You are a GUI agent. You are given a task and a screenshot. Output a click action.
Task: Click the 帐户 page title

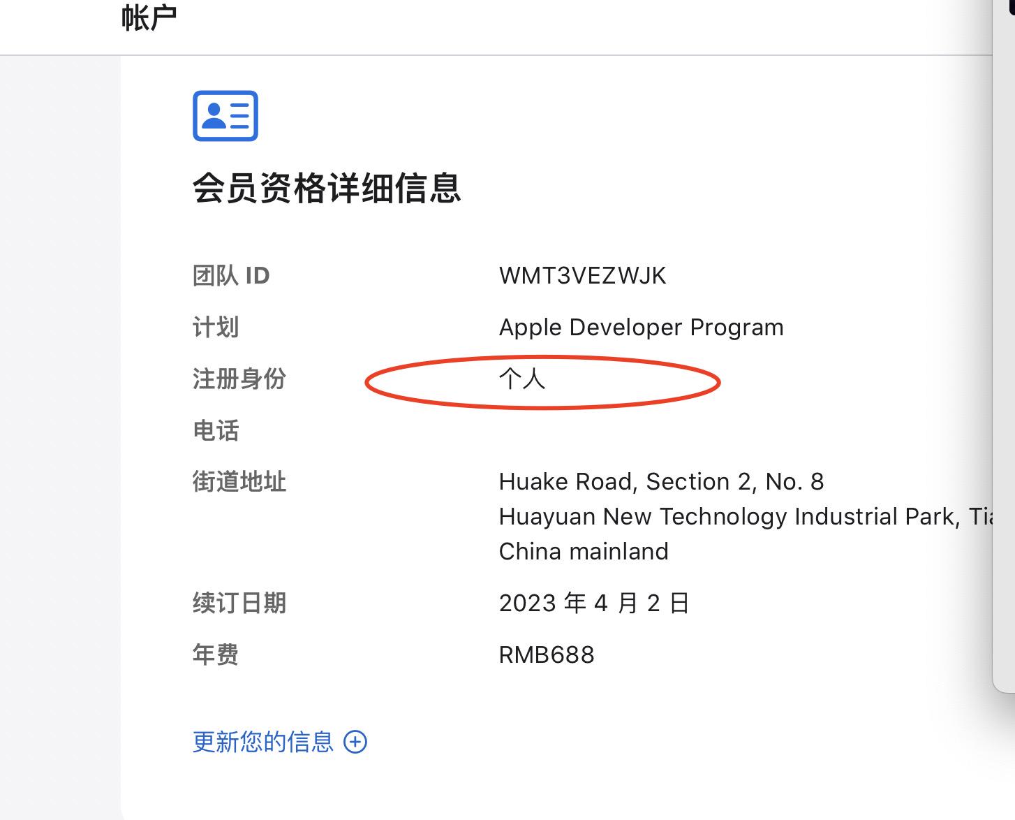[149, 17]
